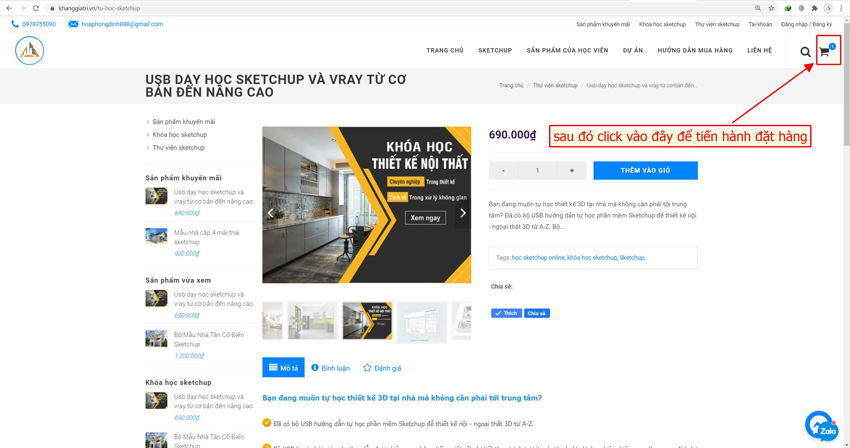The height and width of the screenshot is (448, 850).
Task: Click the Facebook Thích button
Action: (x=506, y=313)
